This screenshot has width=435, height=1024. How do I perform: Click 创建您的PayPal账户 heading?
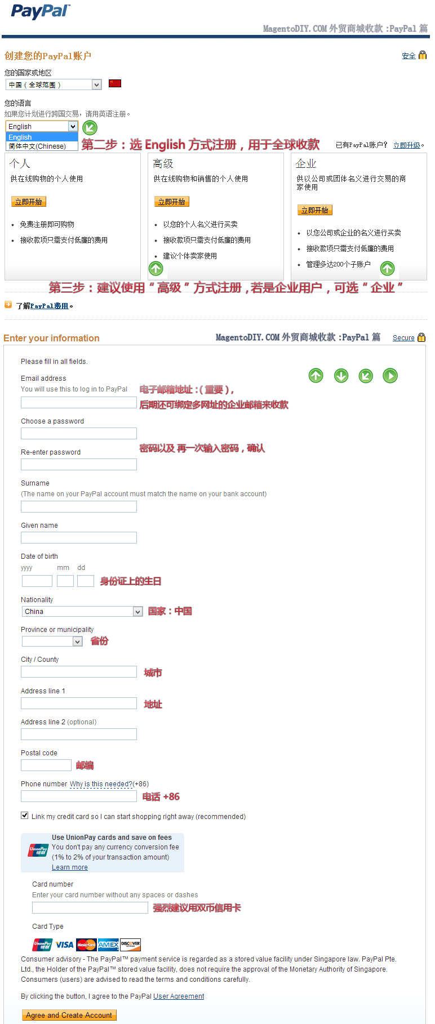pyautogui.click(x=48, y=56)
